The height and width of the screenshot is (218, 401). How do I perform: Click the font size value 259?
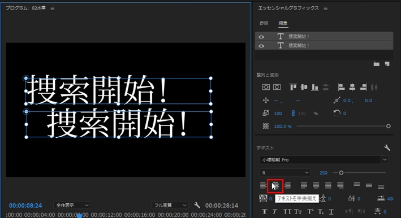[x=324, y=173]
